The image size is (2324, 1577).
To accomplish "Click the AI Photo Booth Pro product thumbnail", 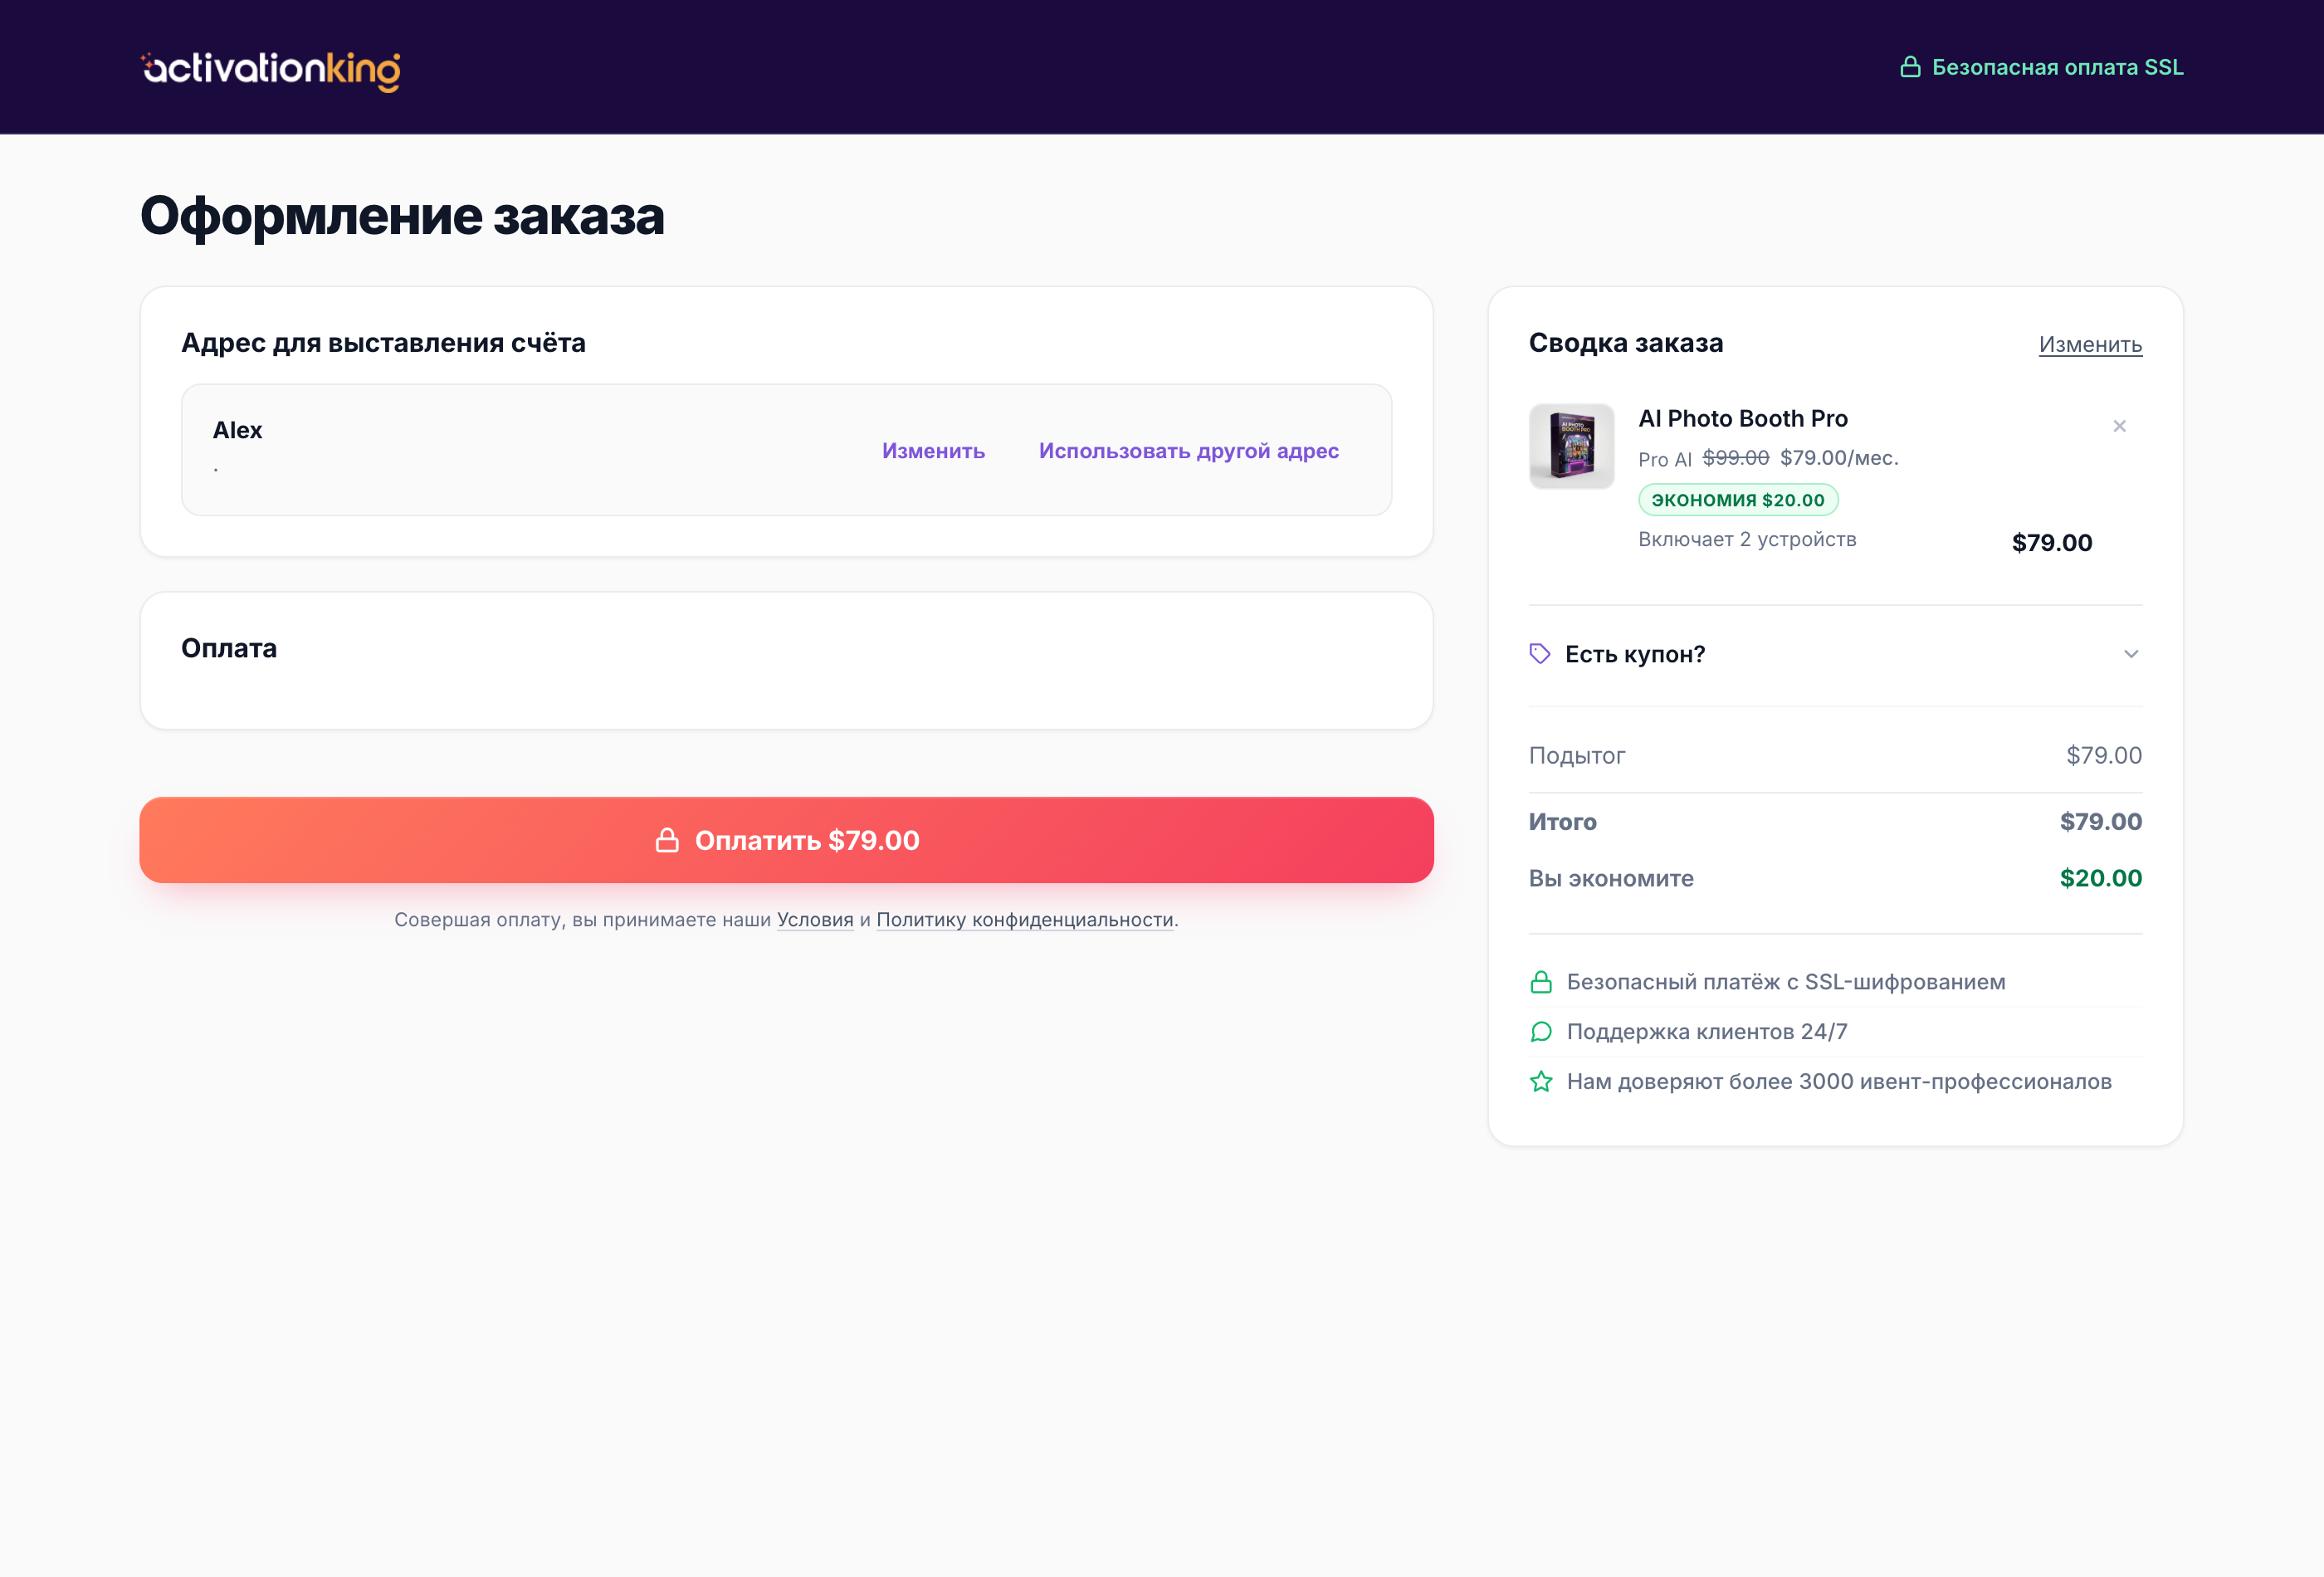I will tap(1571, 446).
